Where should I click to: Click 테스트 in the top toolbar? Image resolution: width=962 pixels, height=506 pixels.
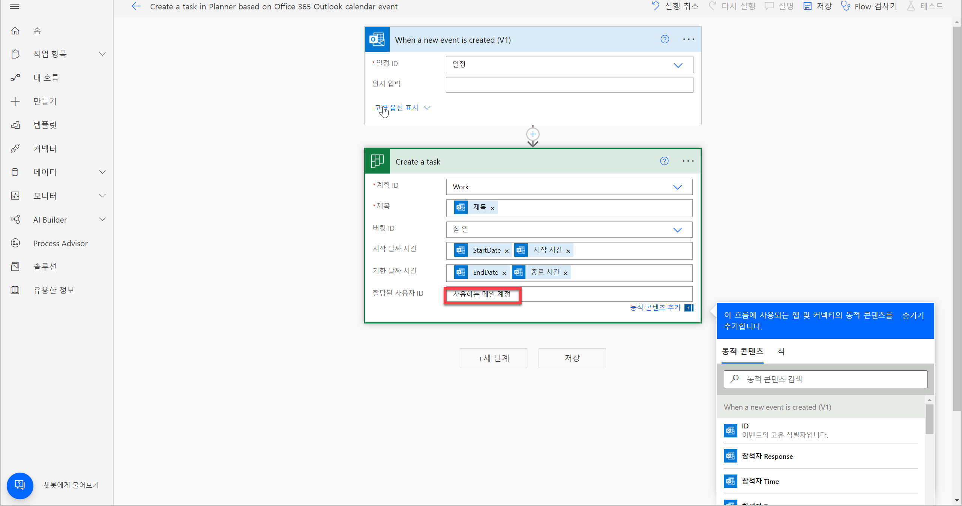point(925,6)
